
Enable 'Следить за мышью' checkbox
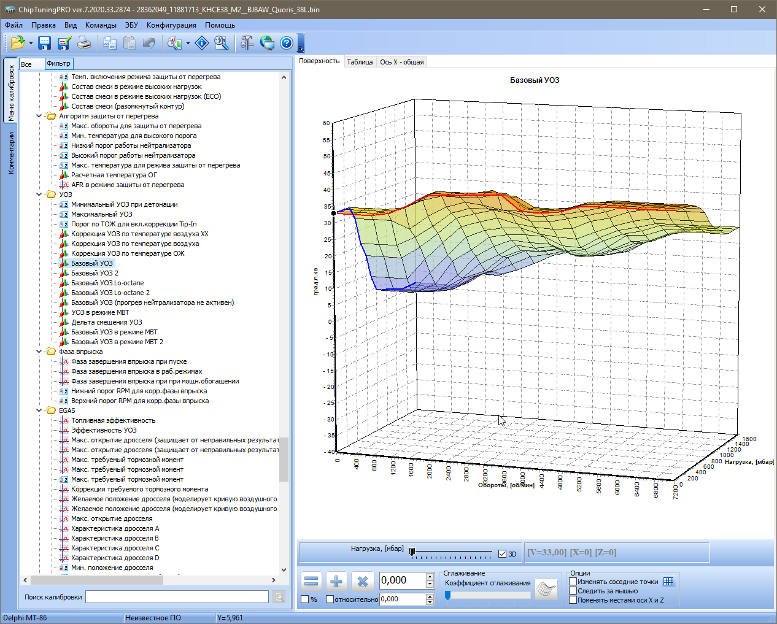point(573,591)
